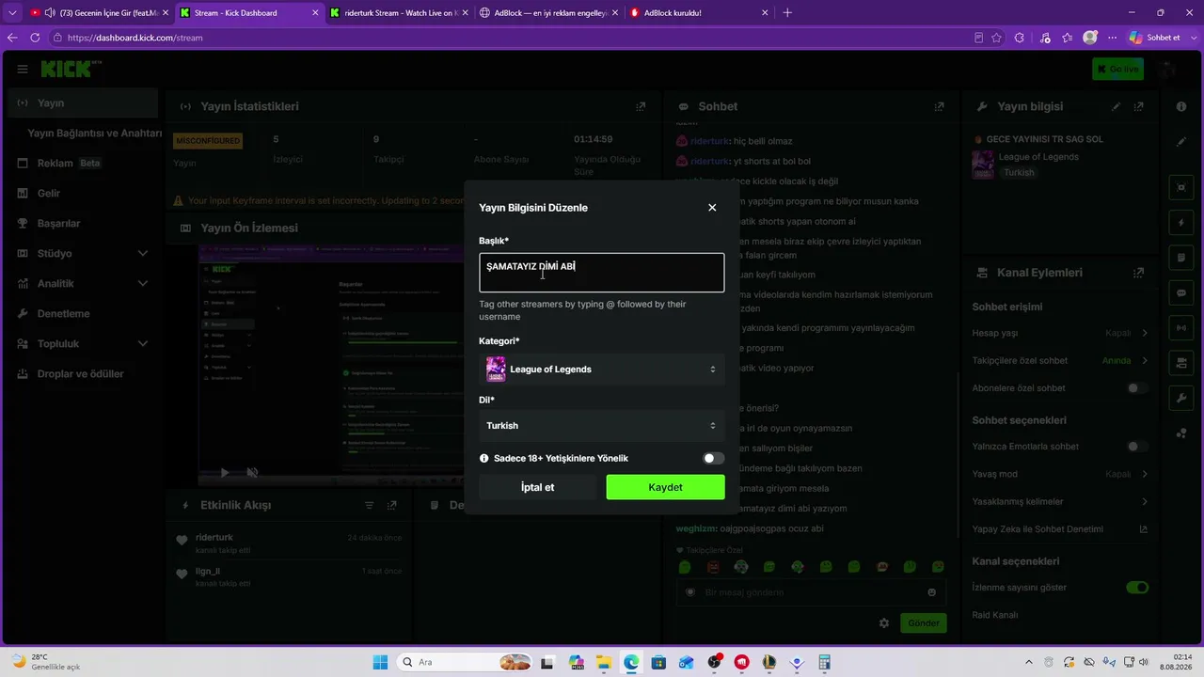Viewport: 1204px width, 677px height.
Task: Click the Kick logo
Action: (x=70, y=69)
